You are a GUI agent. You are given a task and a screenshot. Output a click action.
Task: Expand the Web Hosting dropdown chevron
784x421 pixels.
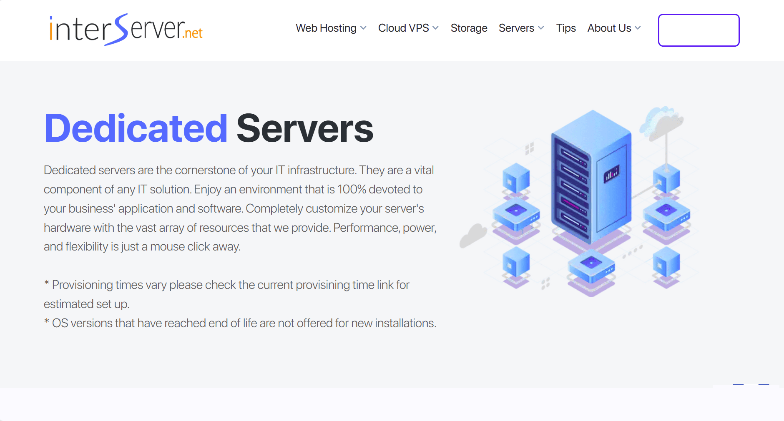click(363, 28)
